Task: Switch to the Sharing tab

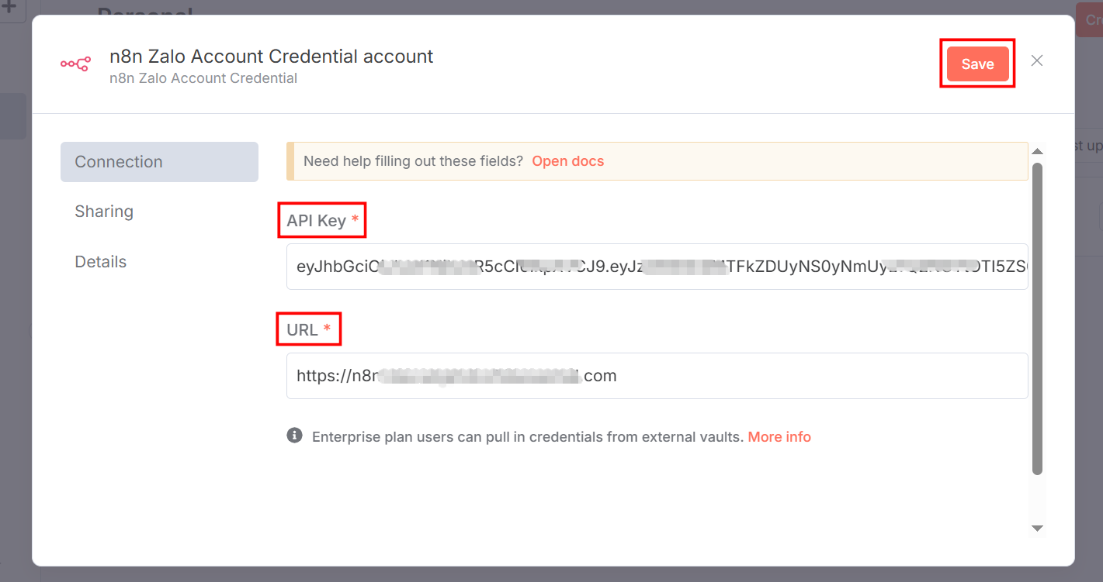Action: (x=103, y=211)
